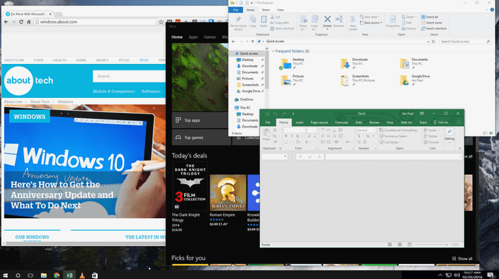Open the recent locations dropdown in File Explorer
The width and height of the screenshot is (499, 279).
(247, 41)
